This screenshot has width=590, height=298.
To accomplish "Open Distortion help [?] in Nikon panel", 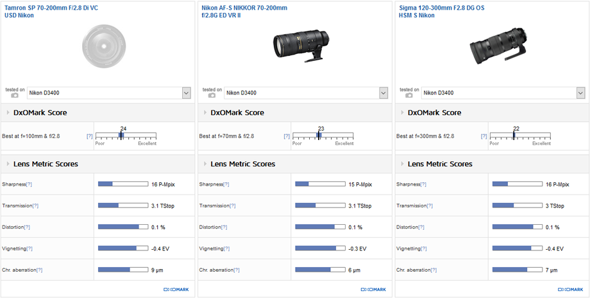I will point(224,227).
